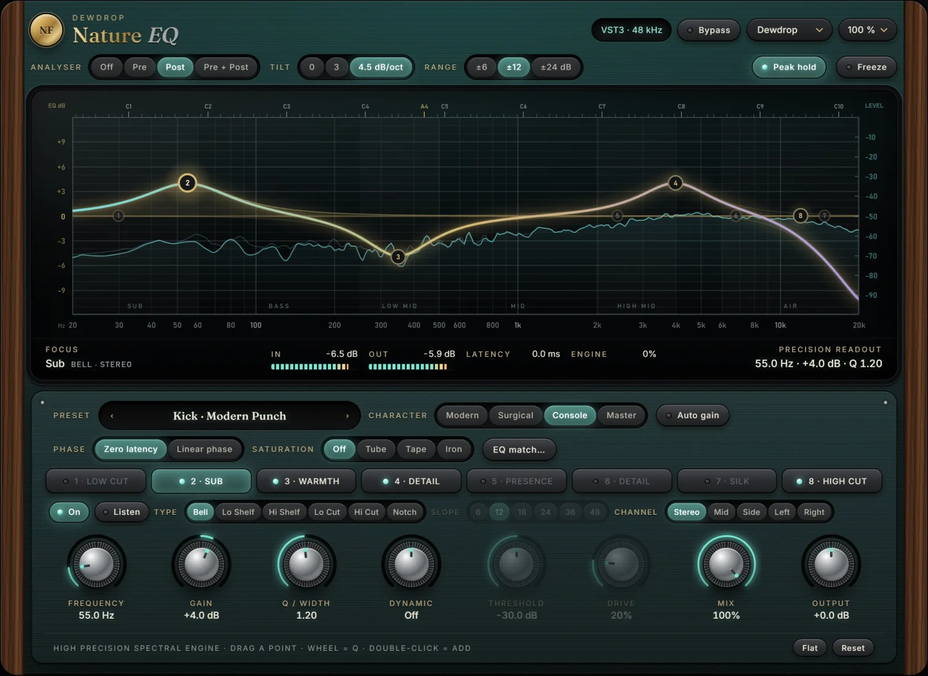Select EQ node 3 on the curve

point(398,257)
